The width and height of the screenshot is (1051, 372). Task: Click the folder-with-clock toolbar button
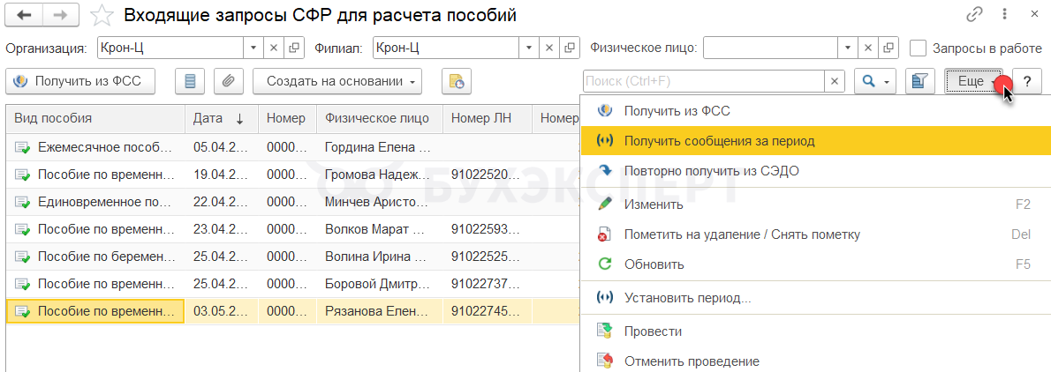point(457,82)
